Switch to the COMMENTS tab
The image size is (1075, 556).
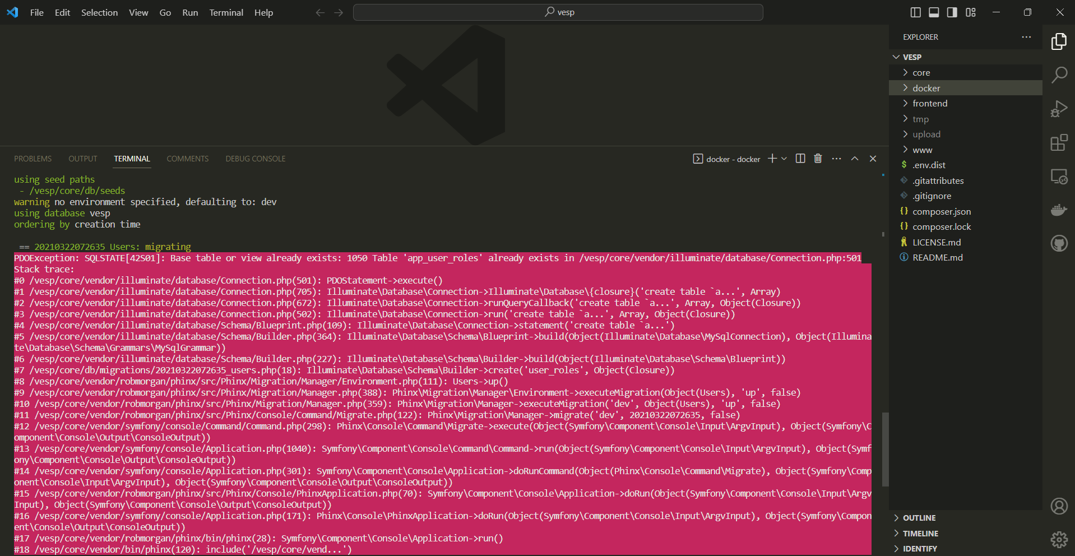point(187,159)
